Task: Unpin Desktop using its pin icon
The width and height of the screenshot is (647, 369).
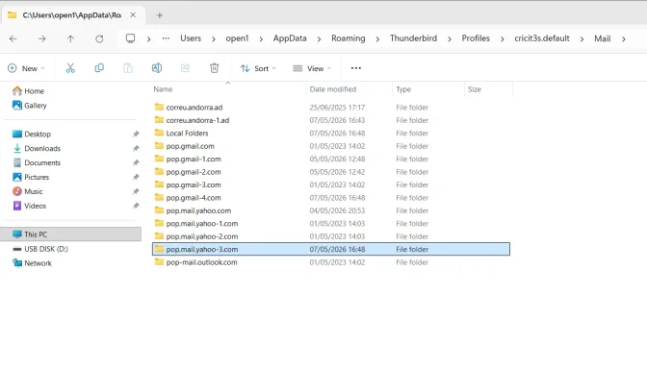Action: point(136,134)
